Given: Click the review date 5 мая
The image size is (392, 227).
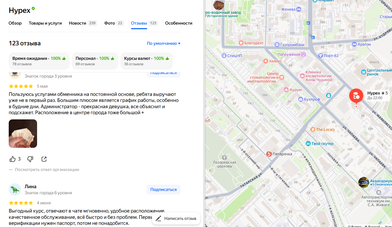Looking at the screenshot, I should pyautogui.click(x=42, y=86).
